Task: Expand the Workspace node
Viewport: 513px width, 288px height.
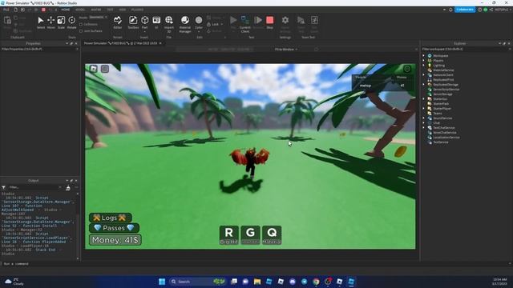Action: 424,55
